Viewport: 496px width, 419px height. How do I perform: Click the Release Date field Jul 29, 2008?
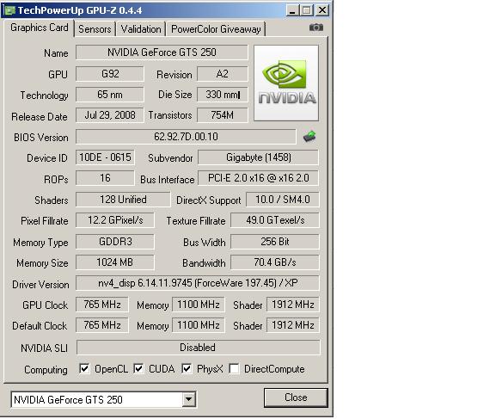point(110,115)
